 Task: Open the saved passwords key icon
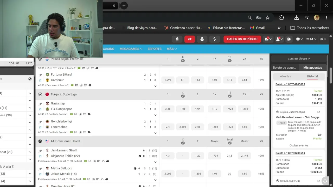(x=259, y=18)
